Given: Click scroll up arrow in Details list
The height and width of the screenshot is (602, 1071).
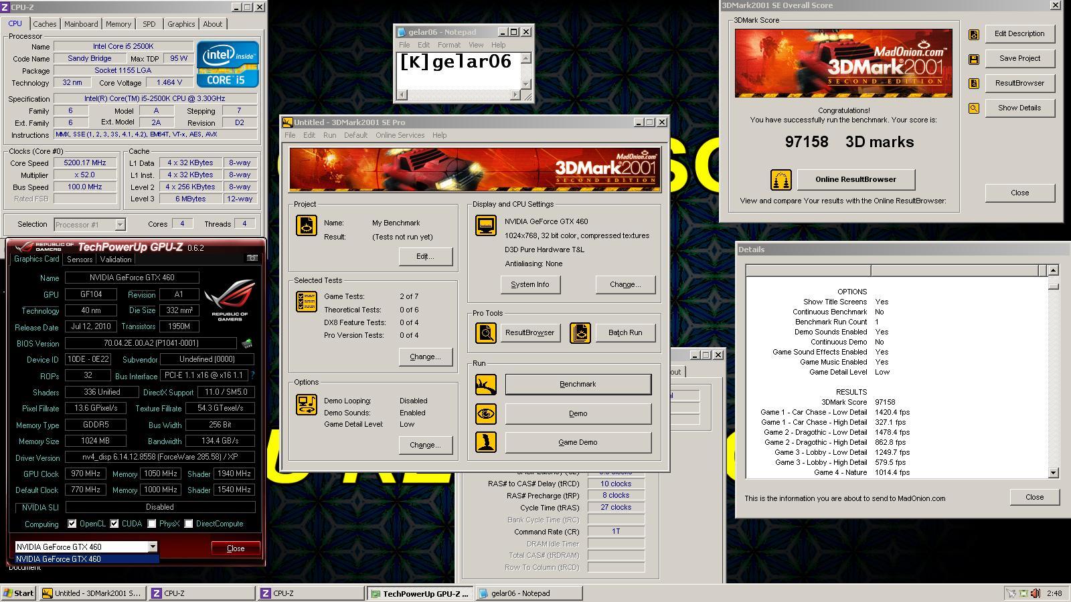Looking at the screenshot, I should point(1053,270).
